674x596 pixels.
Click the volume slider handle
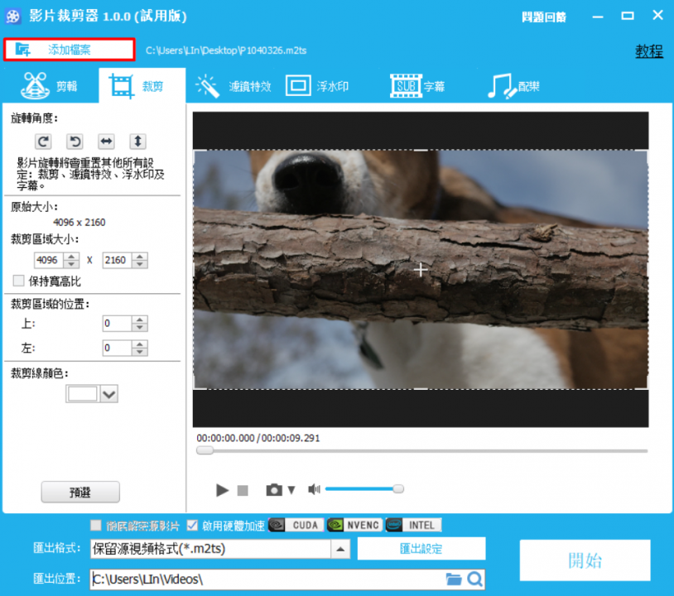coord(398,489)
